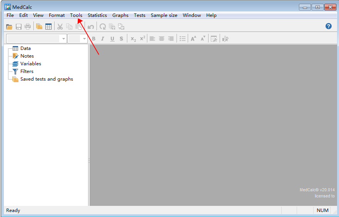Click the Open file folder icon

pyautogui.click(x=9, y=27)
